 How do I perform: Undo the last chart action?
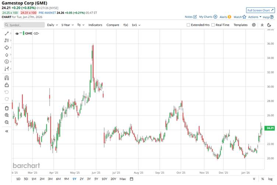pyautogui.click(x=7, y=92)
